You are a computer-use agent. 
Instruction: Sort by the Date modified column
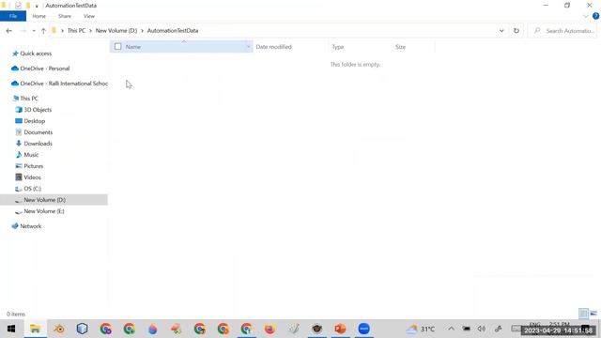click(x=273, y=47)
